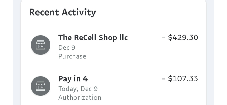Click empty row space between Pay in 4 and $107.33

click(x=125, y=79)
